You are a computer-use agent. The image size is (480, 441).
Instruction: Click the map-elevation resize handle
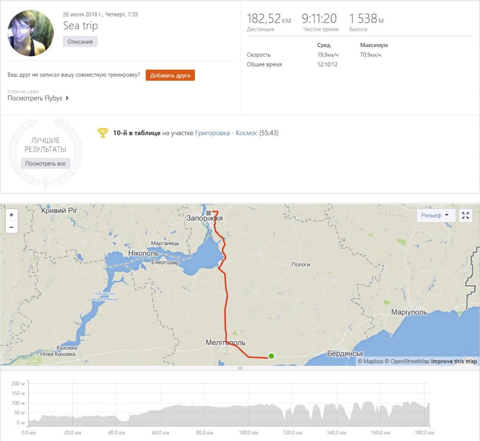pyautogui.click(x=240, y=368)
